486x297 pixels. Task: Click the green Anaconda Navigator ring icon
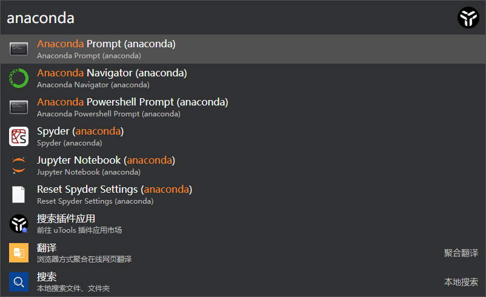point(19,78)
